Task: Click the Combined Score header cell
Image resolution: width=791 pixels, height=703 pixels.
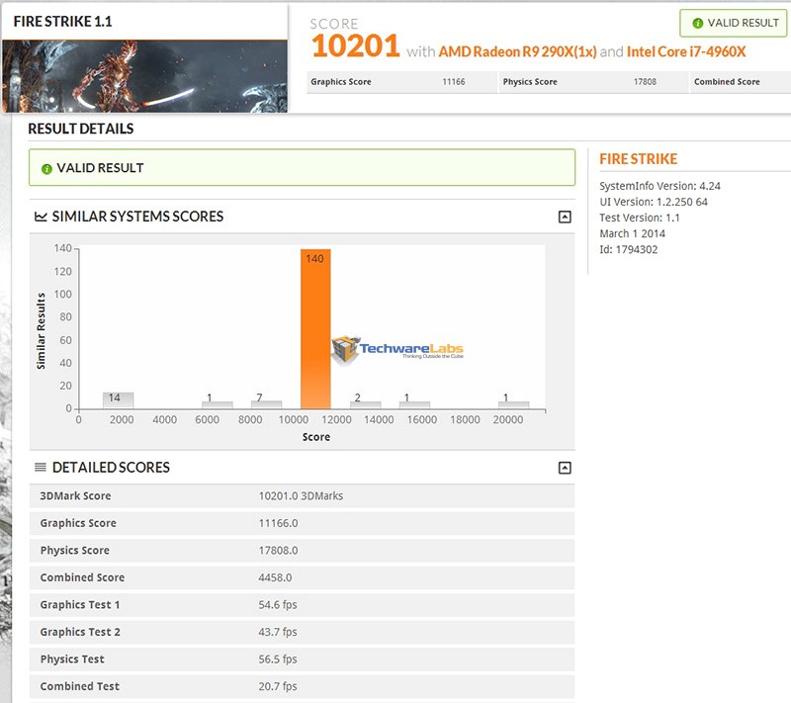Action: [x=740, y=82]
